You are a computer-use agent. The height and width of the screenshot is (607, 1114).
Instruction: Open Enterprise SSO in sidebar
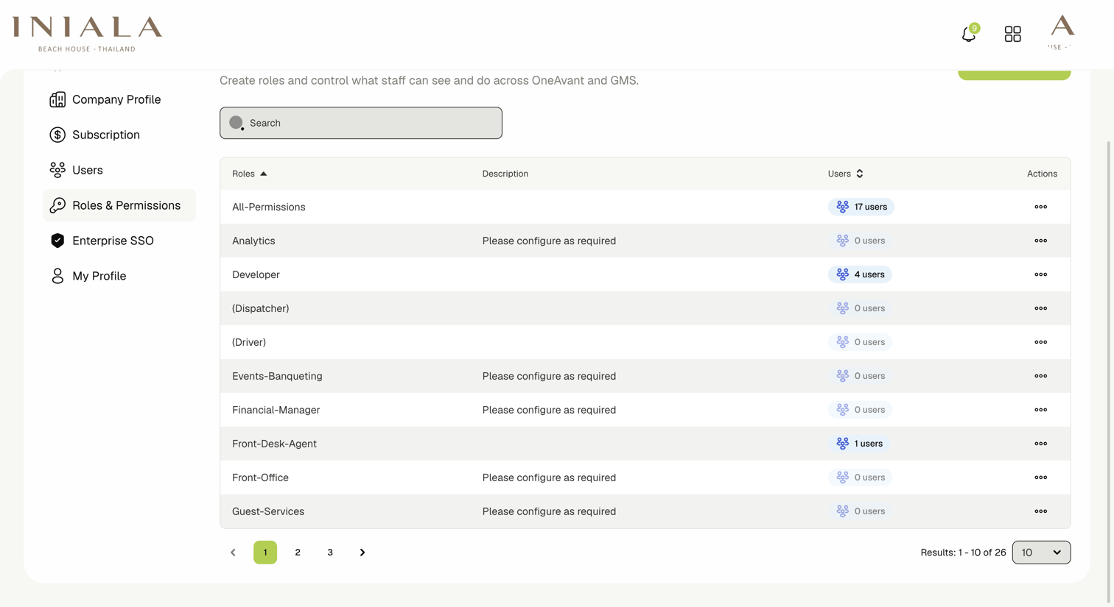coord(119,241)
